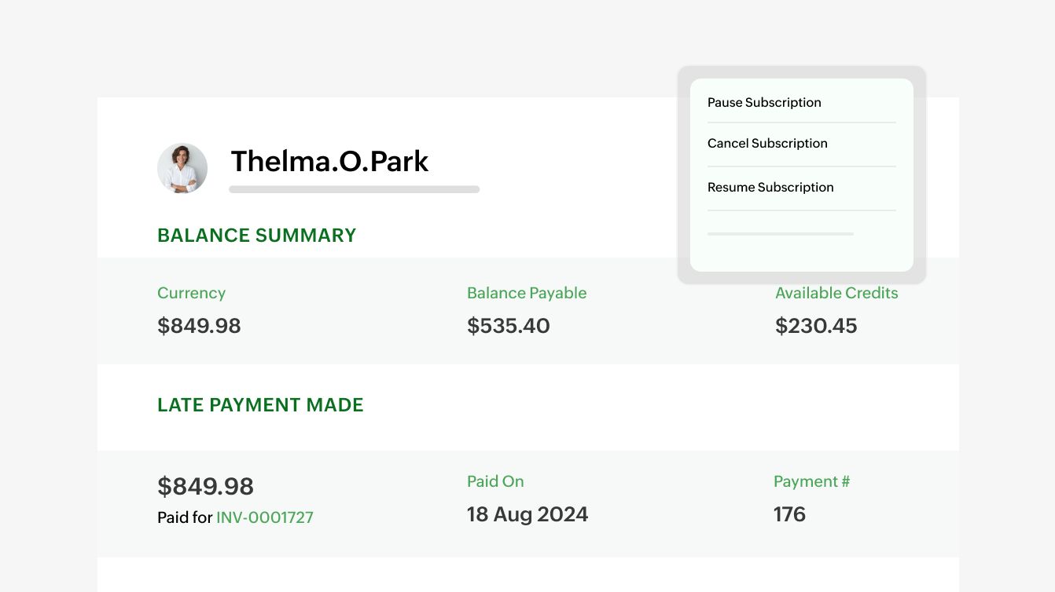Click the Late Payment Made heading
Viewport: 1055px width, 592px height.
click(260, 405)
